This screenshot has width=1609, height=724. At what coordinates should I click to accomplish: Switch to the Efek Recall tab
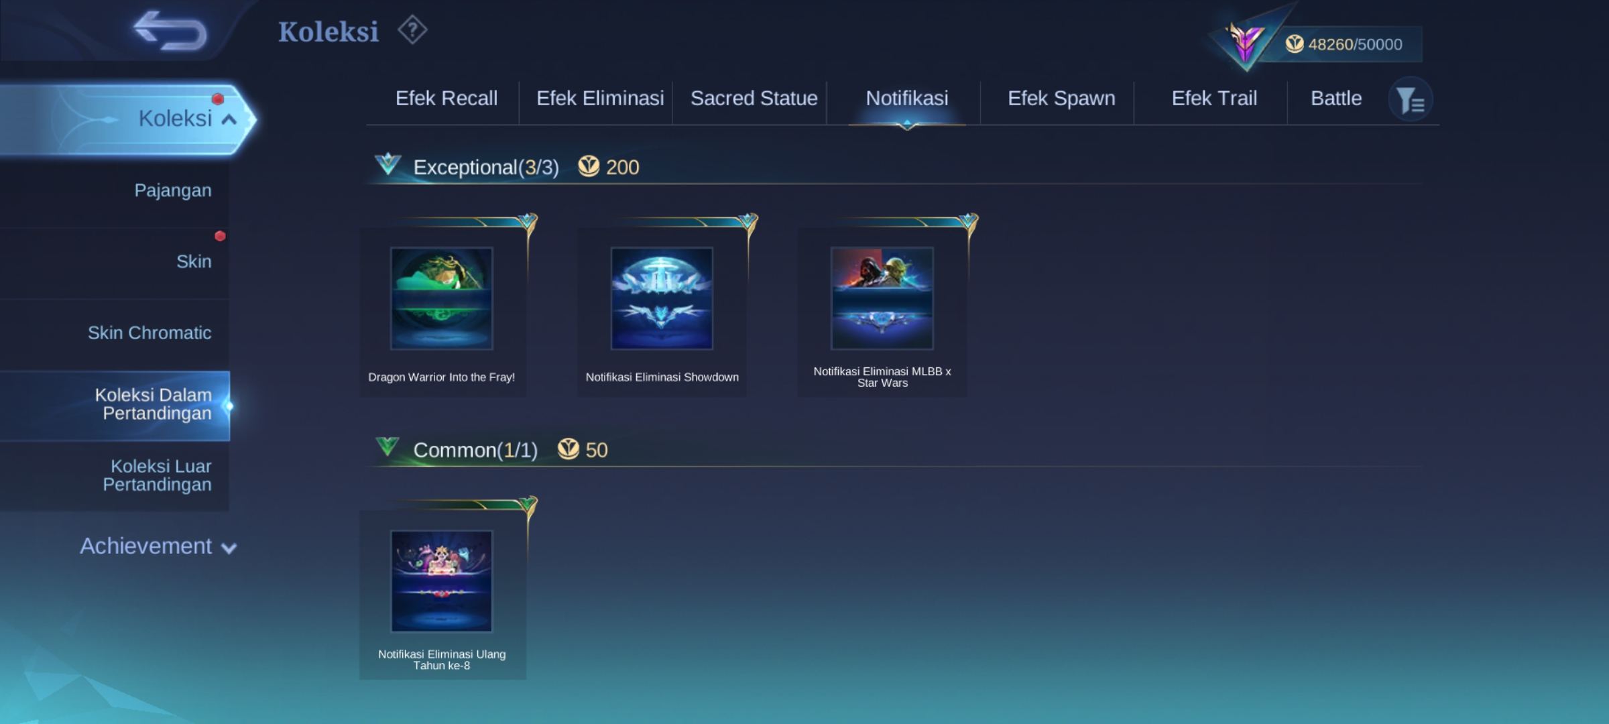click(446, 99)
